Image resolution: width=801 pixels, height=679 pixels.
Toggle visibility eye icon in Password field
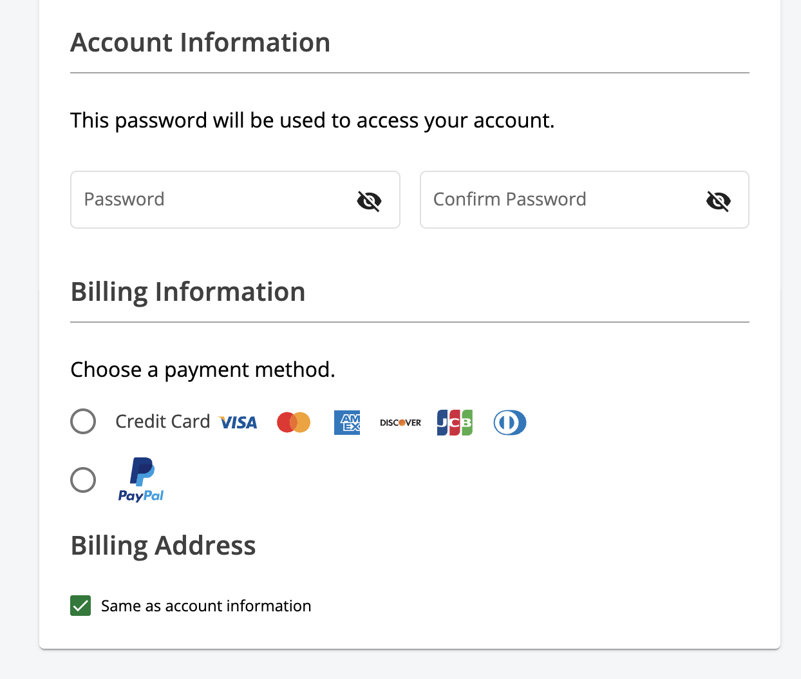click(369, 201)
